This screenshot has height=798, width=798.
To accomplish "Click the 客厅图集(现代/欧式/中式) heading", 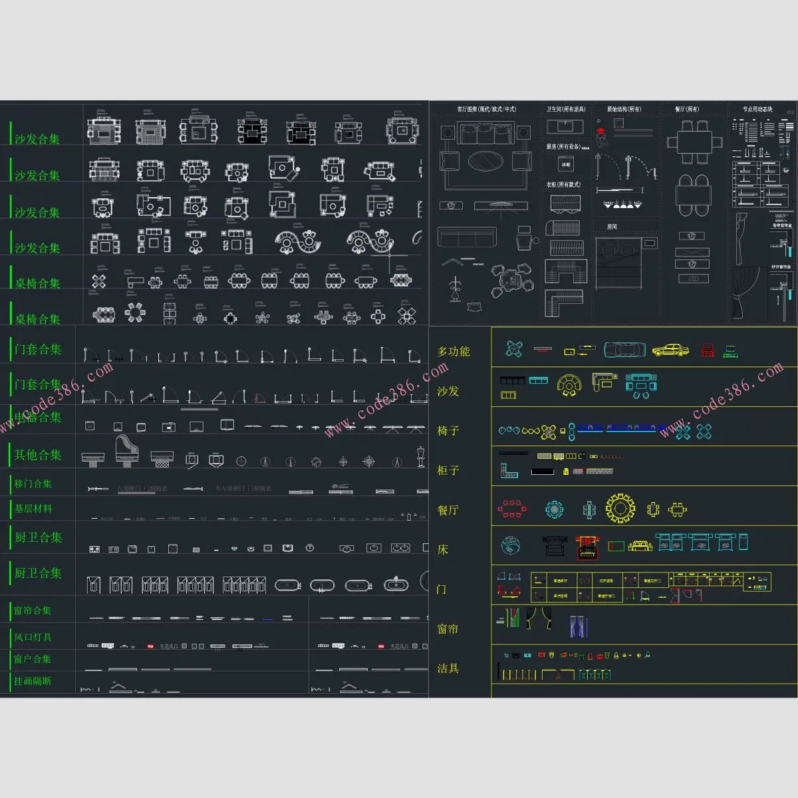I will 486,109.
